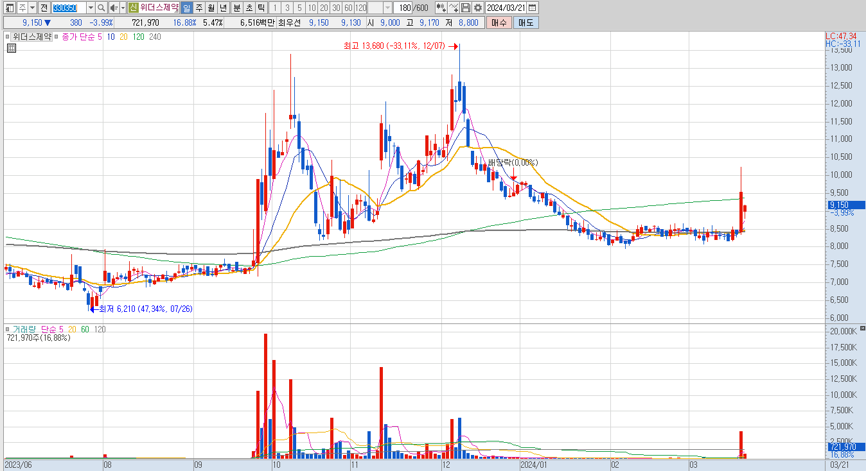The height and width of the screenshot is (471, 866).
Task: Switch to the 틱 tick chart period
Action: [260, 8]
